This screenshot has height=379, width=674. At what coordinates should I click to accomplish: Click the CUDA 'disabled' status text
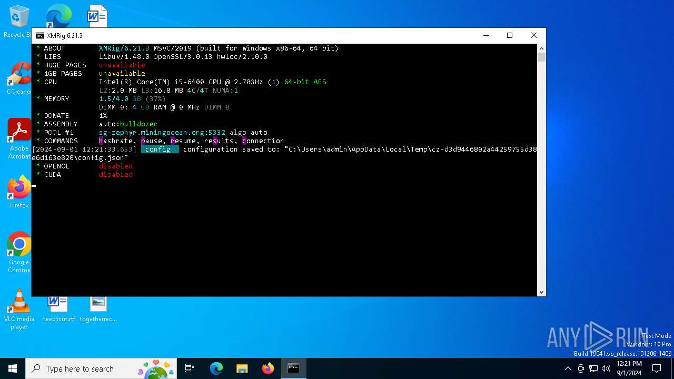click(x=116, y=174)
